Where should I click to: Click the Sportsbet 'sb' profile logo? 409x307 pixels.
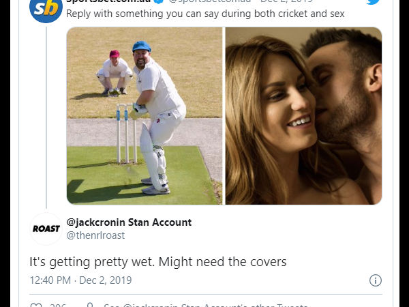coord(46,8)
